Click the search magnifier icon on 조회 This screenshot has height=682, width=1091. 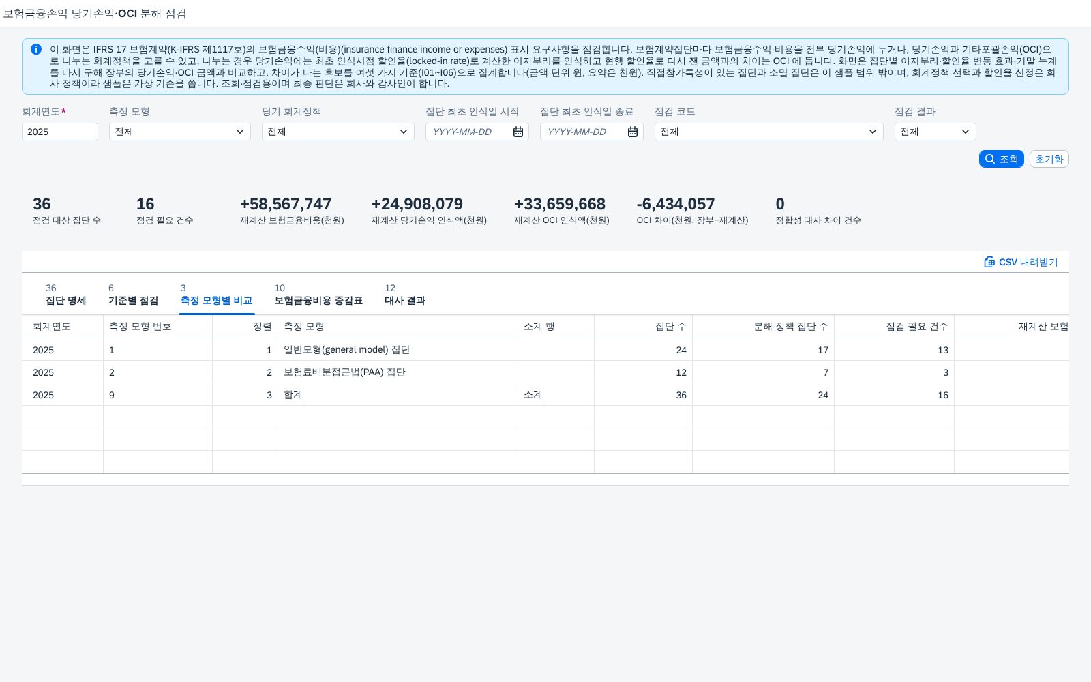[990, 159]
